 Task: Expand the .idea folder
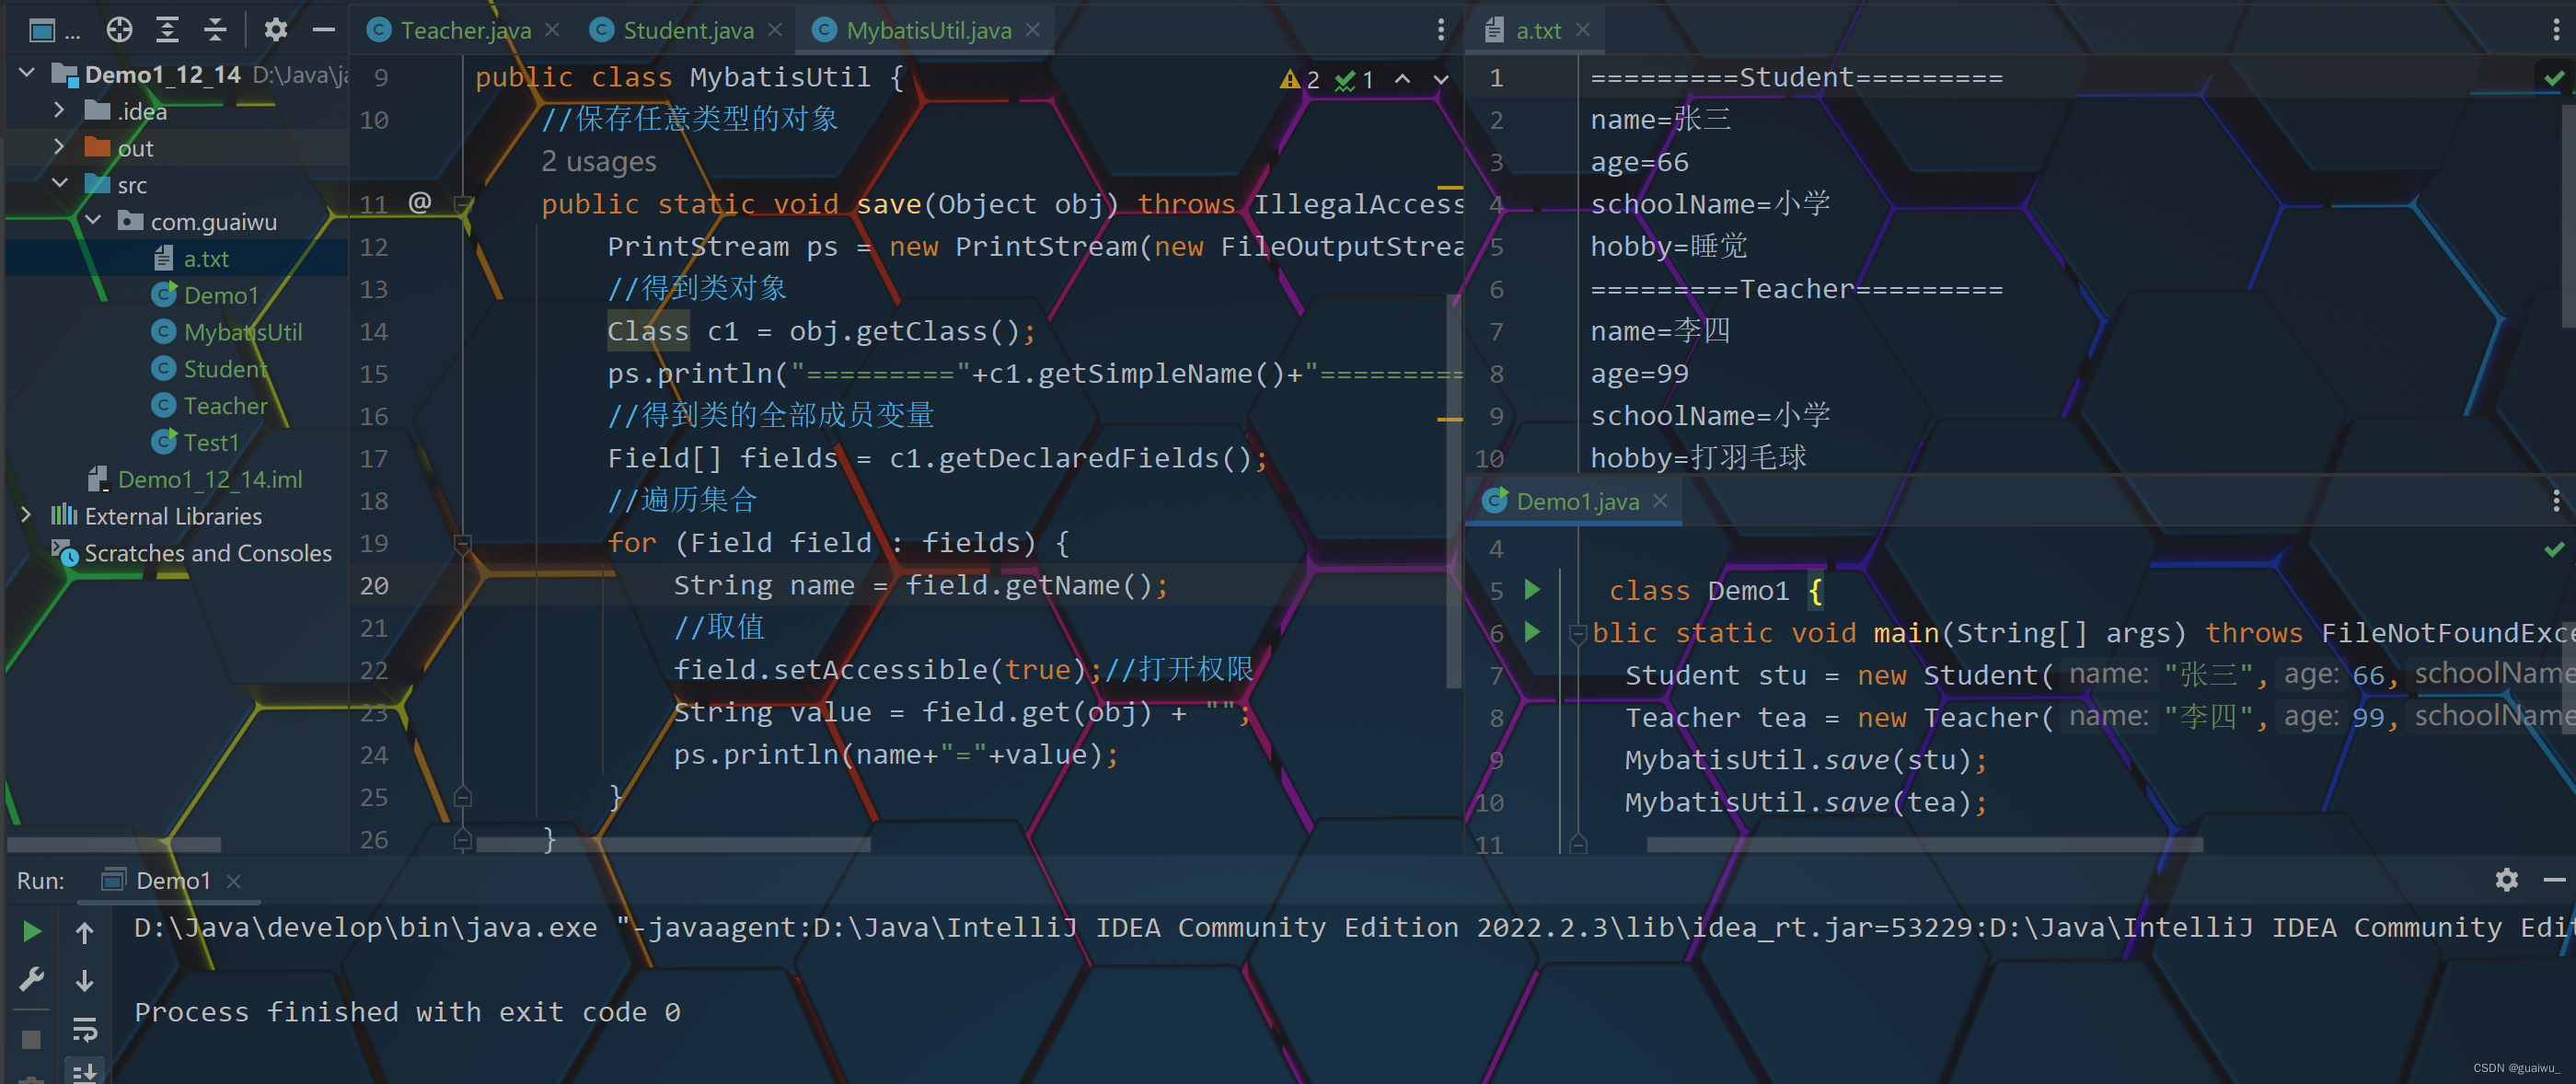[59, 110]
